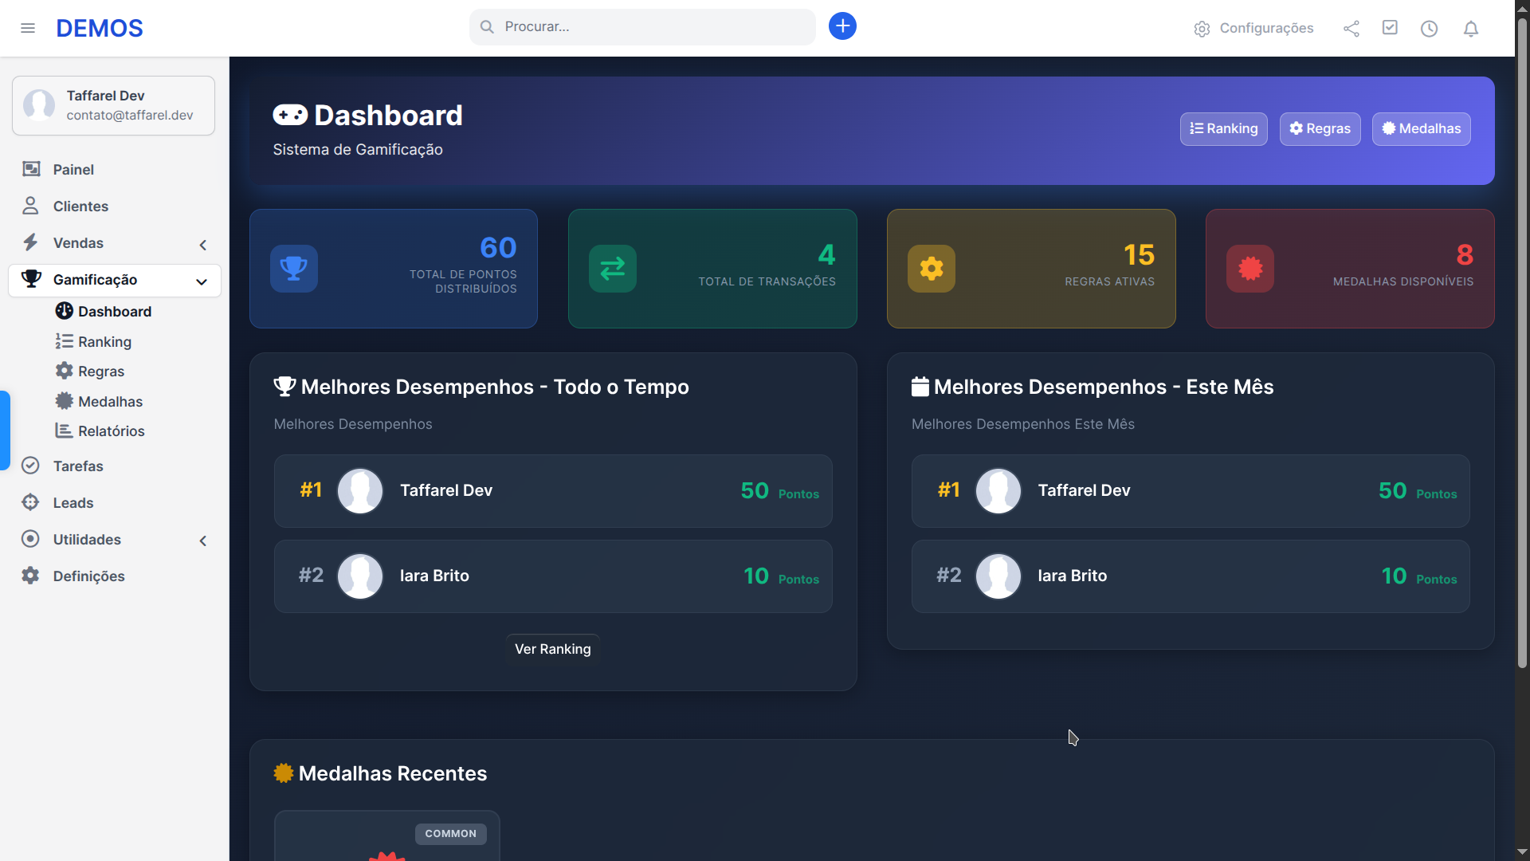Click the Ver Ranking button

[x=552, y=649]
